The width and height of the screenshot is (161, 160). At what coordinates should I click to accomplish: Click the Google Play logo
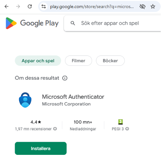32,23
